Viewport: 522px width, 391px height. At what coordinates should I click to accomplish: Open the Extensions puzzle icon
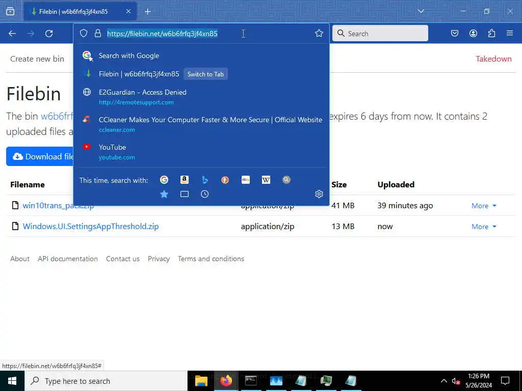click(x=491, y=33)
